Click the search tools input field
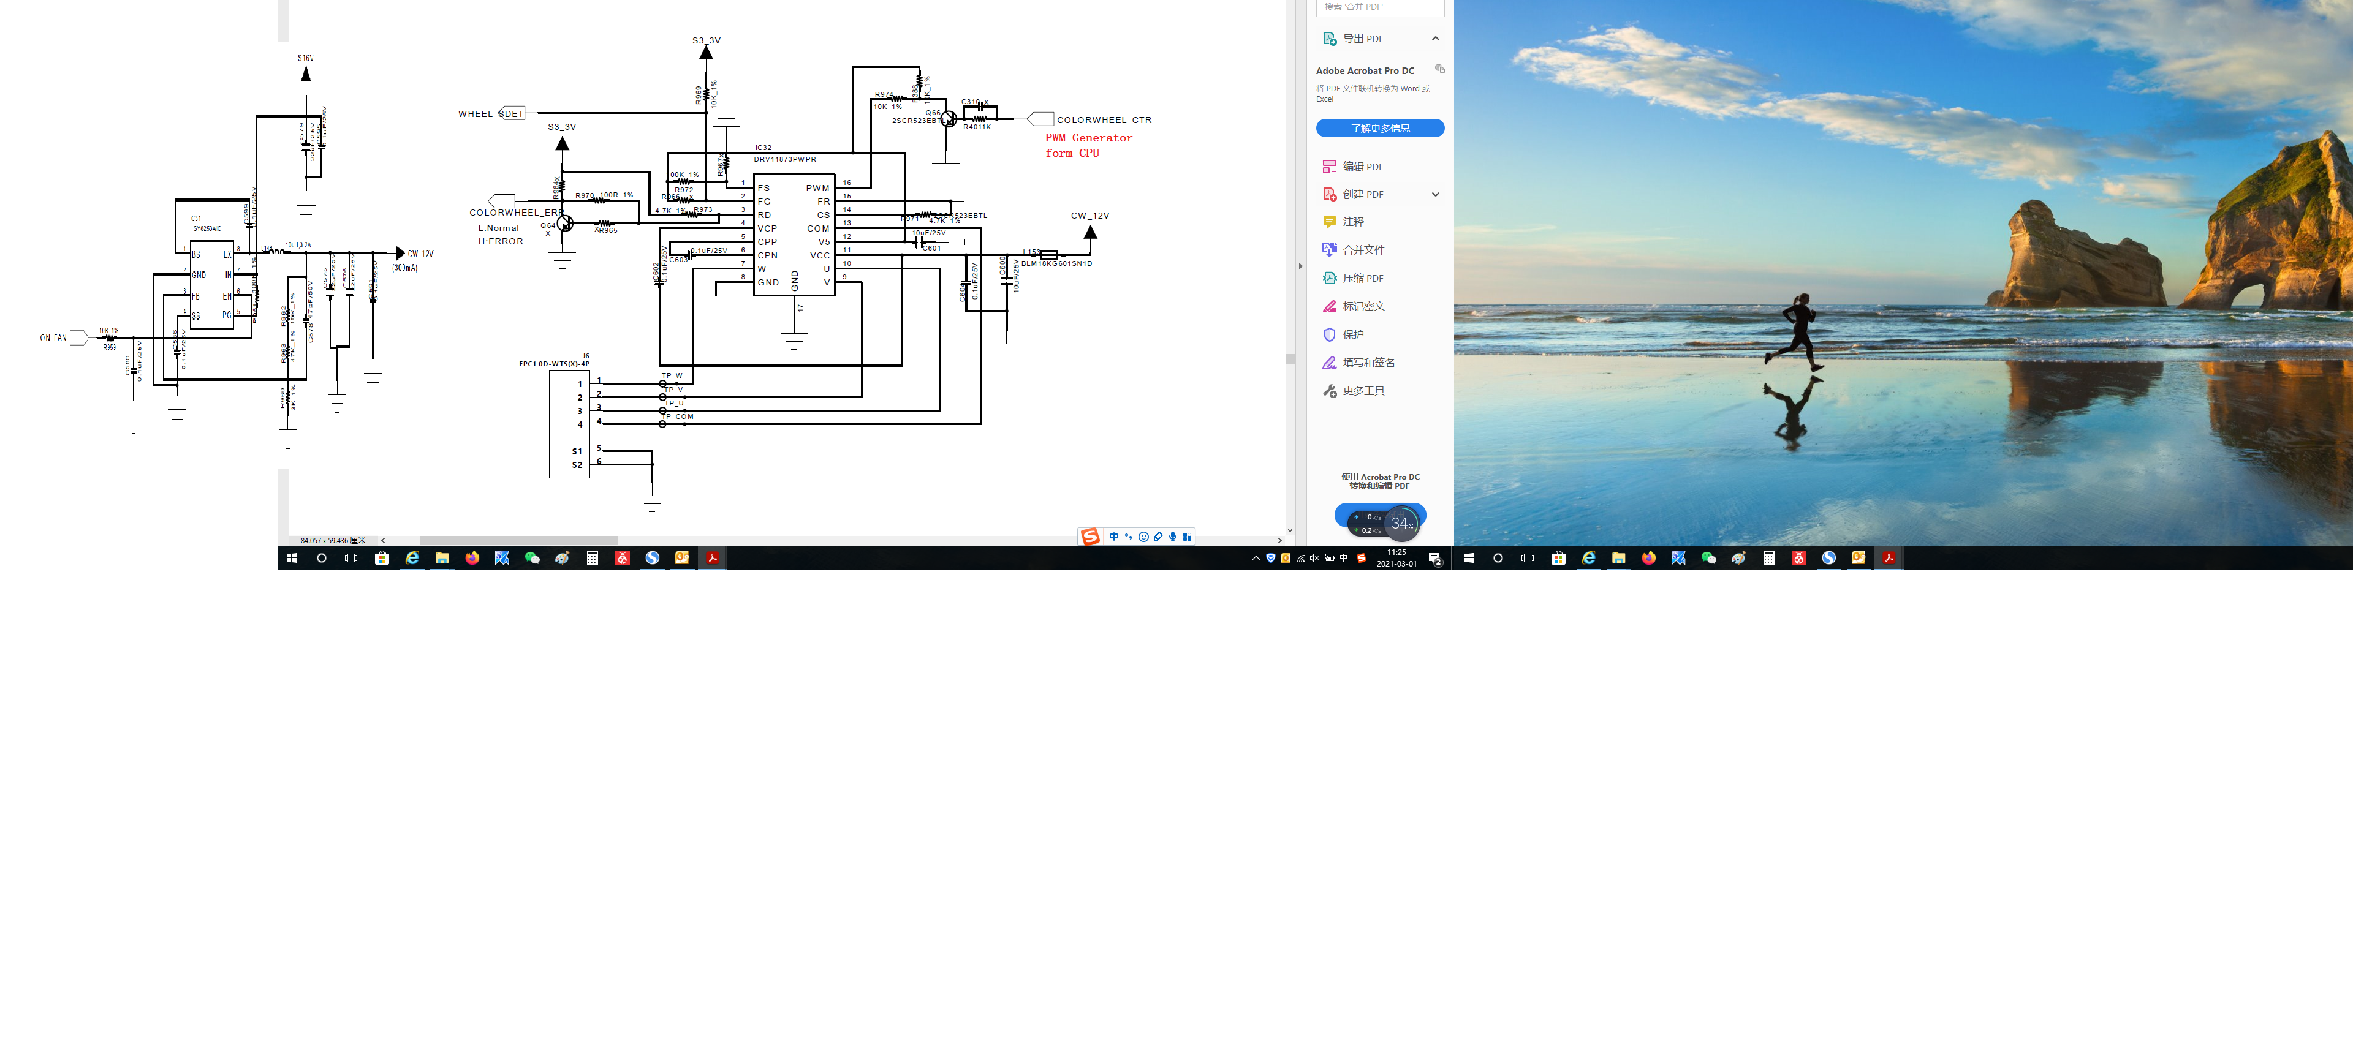Screen dimensions: 2353x1040 pos(1379,7)
